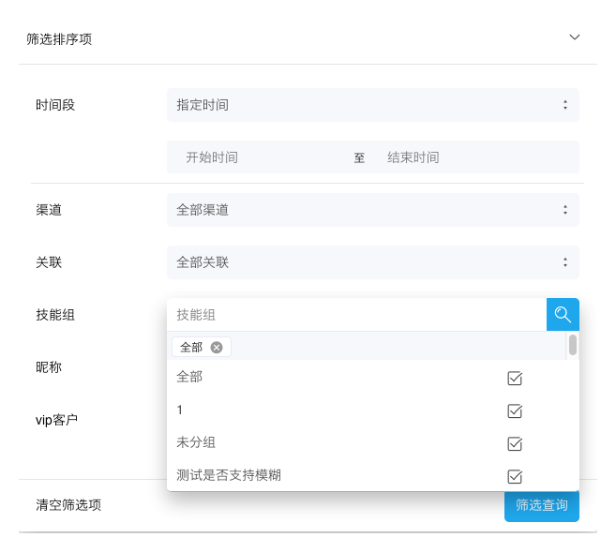Uncheck the checkbox for option 1
This screenshot has height=552, width=616.
pyautogui.click(x=515, y=411)
